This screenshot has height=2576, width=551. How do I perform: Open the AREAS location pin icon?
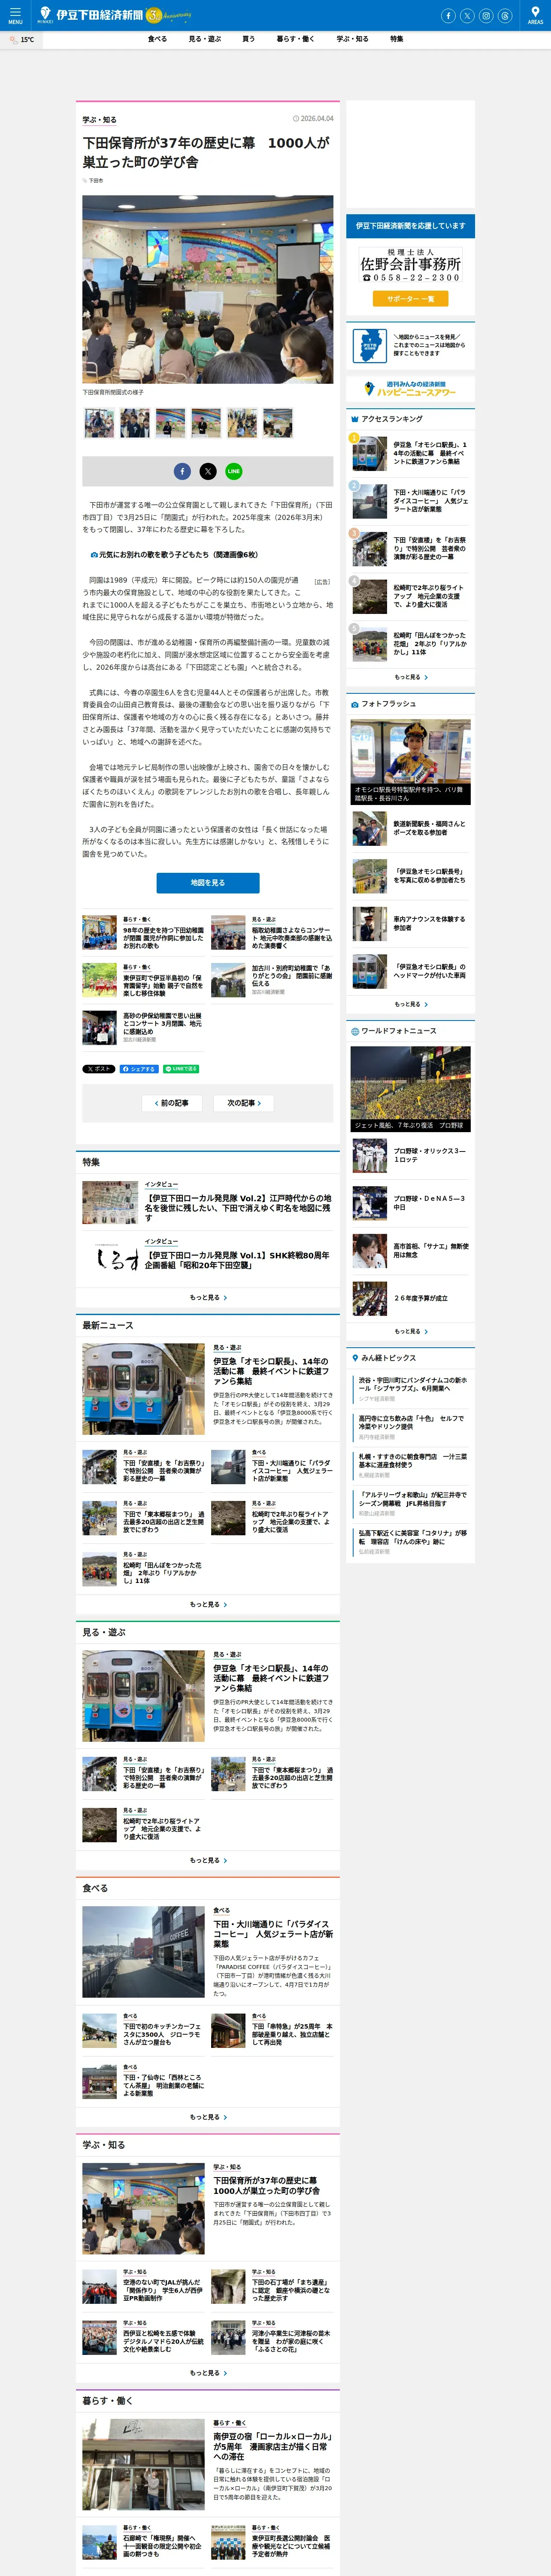[x=535, y=15]
